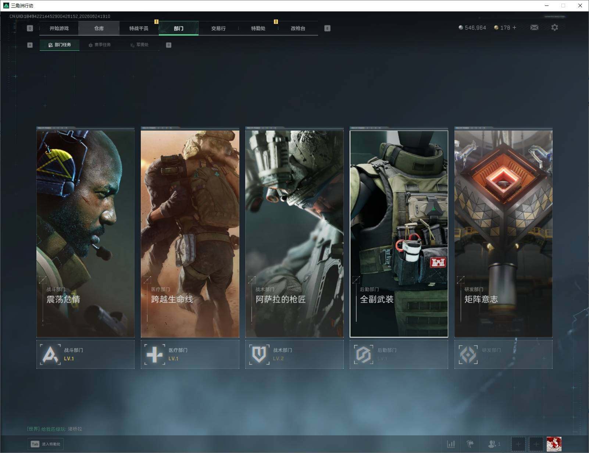This screenshot has height=453, width=589.
Task: Open the mail envelope icon
Action: (x=534, y=28)
